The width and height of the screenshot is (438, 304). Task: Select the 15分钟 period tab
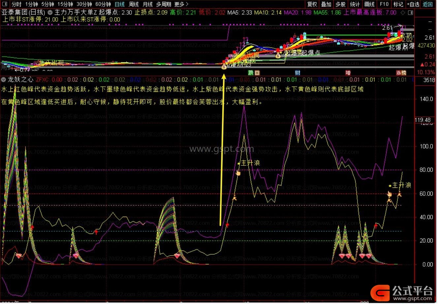(x=65, y=4)
